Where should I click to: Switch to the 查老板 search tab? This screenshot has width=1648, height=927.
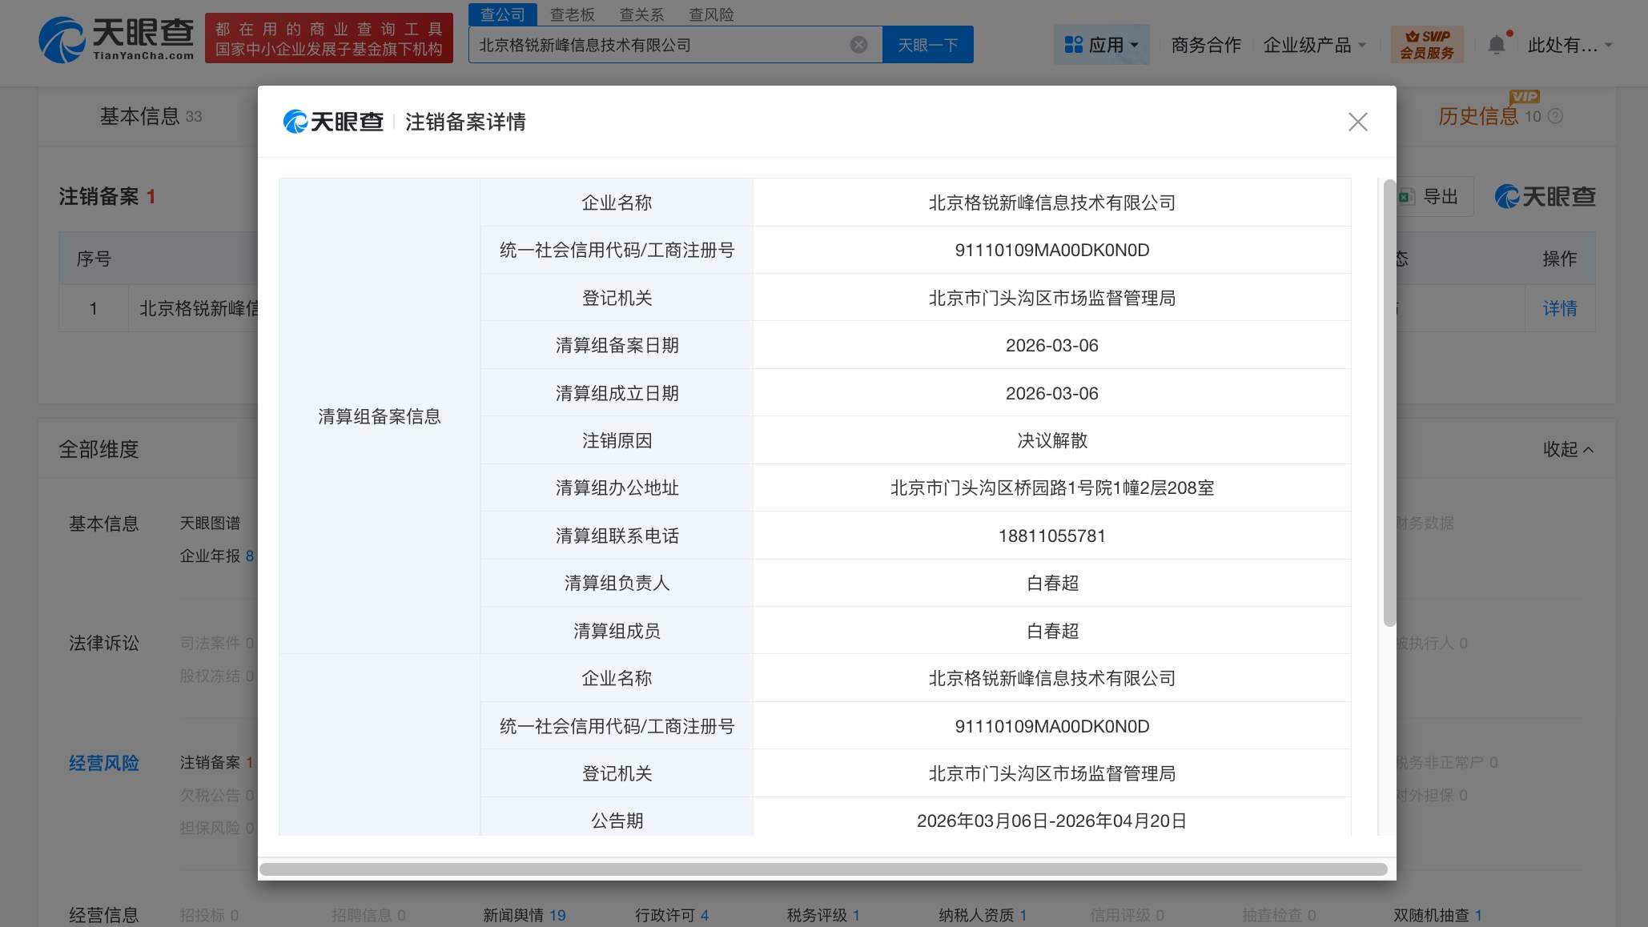(572, 14)
